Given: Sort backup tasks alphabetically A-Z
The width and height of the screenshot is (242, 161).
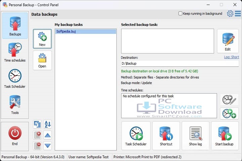Looking at the screenshot, I should [47, 124].
